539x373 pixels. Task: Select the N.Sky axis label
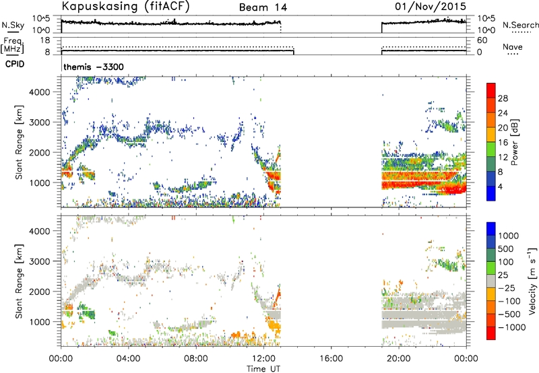(x=13, y=25)
